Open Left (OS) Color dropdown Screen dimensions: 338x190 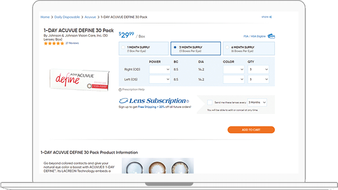pos(234,79)
